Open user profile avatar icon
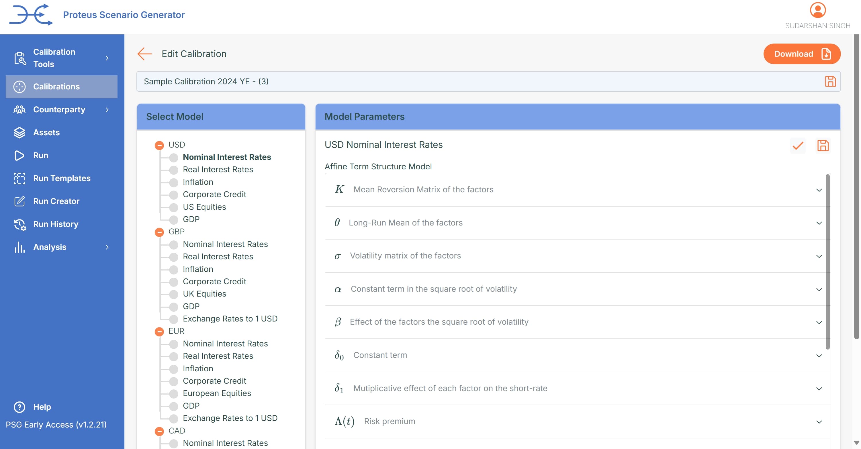The image size is (861, 449). (x=817, y=10)
